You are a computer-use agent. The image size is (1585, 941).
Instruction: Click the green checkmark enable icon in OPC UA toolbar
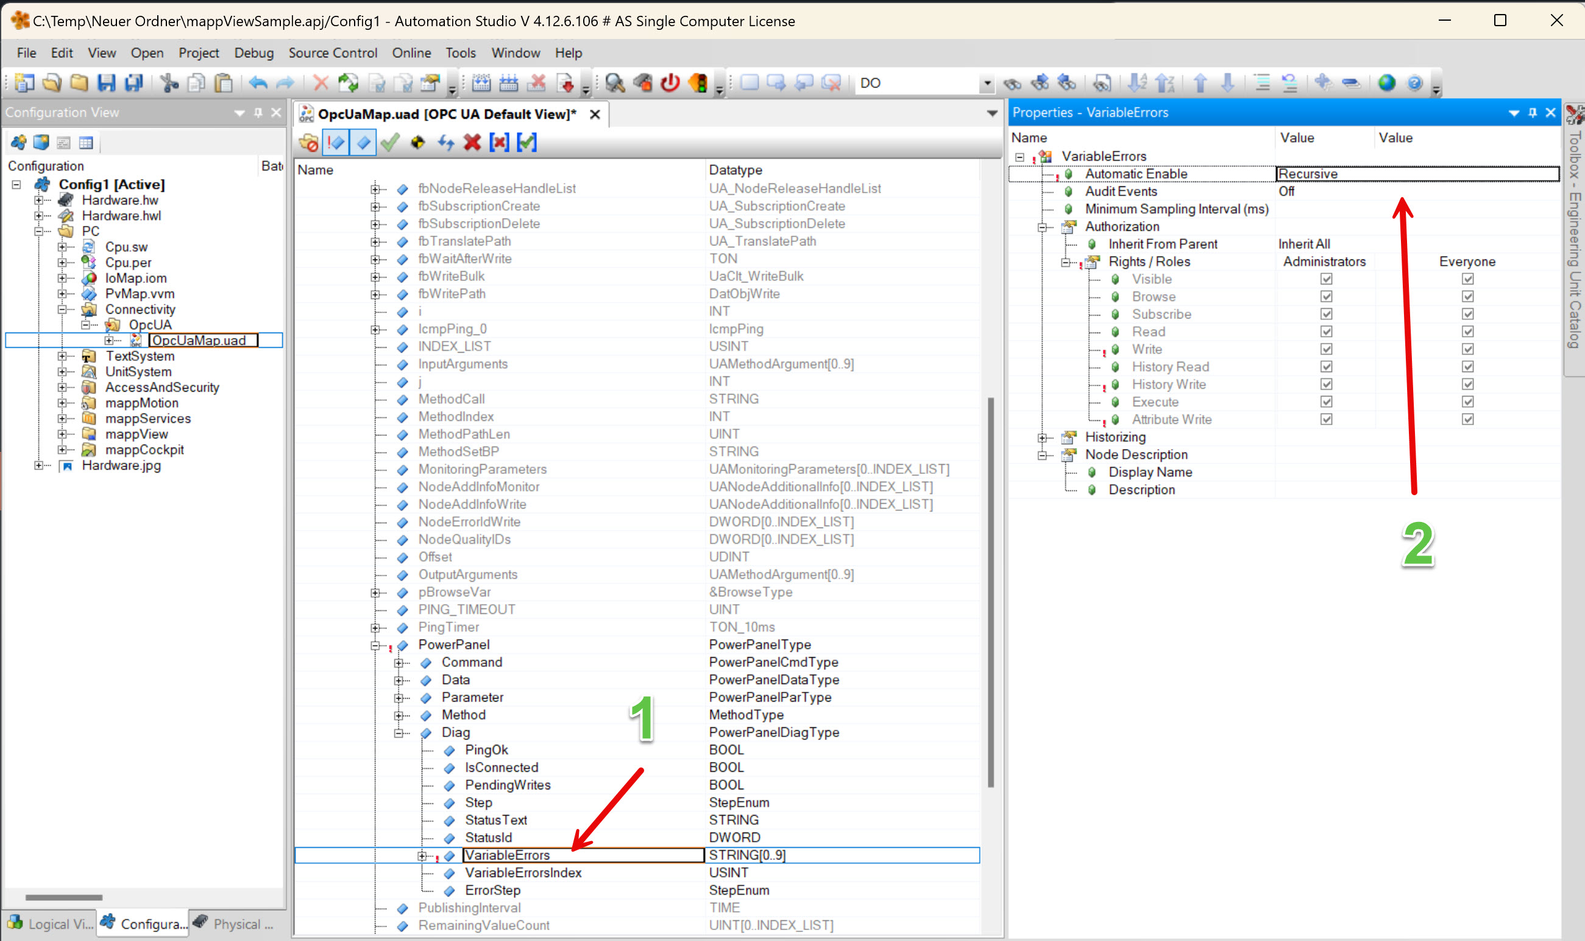pos(389,142)
